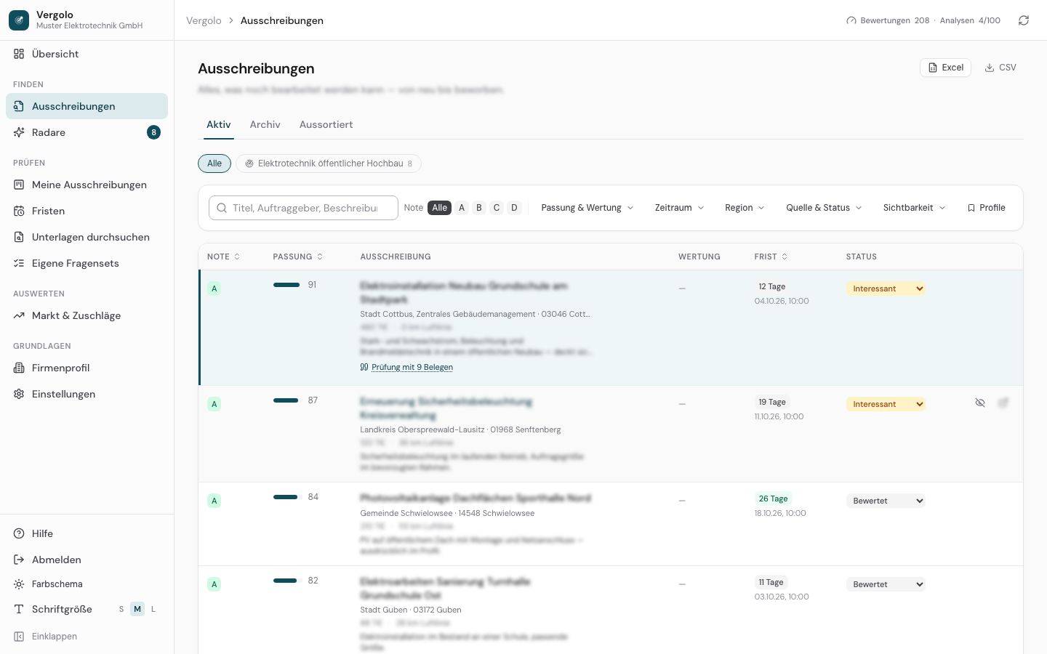Sort the table by the FRIST column
This screenshot has height=654, width=1047.
tap(771, 257)
